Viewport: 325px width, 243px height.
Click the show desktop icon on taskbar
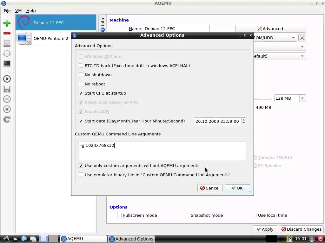tap(33, 239)
